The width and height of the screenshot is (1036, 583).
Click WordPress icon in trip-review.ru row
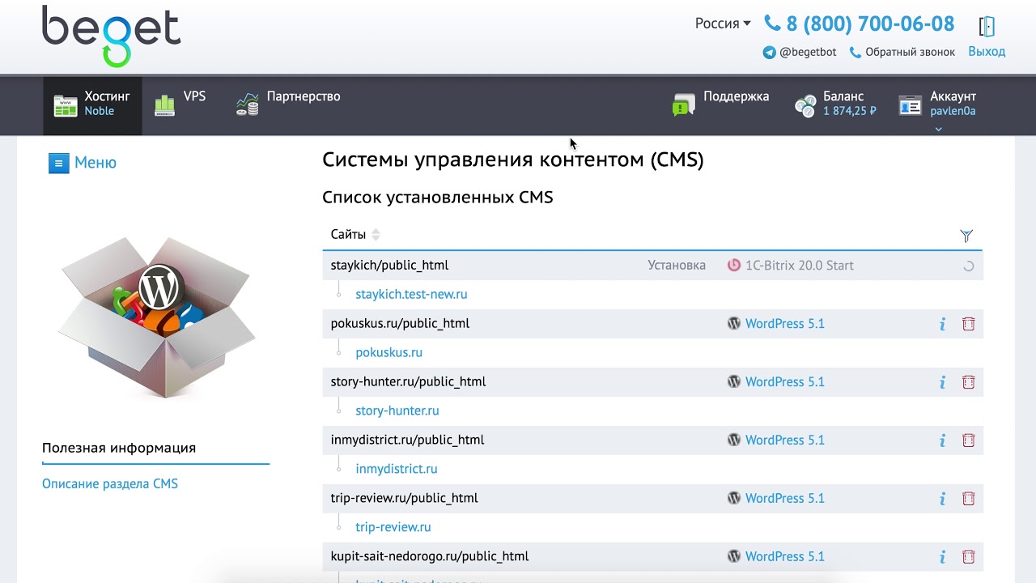coord(733,498)
